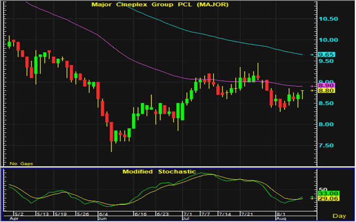The width and height of the screenshot is (356, 222).
Task: Select the Modified Stochastic indicator title
Action: (x=159, y=172)
